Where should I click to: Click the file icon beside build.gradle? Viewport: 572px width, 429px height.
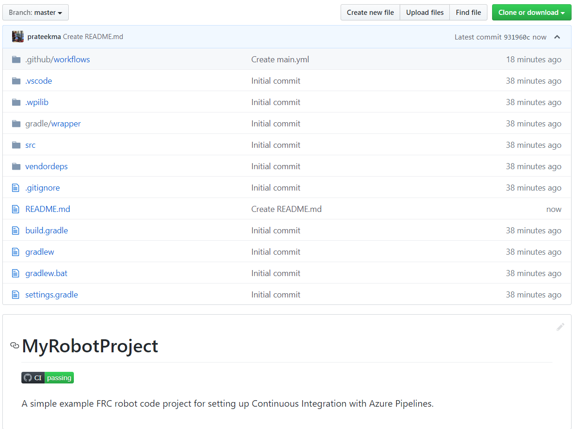(x=16, y=231)
